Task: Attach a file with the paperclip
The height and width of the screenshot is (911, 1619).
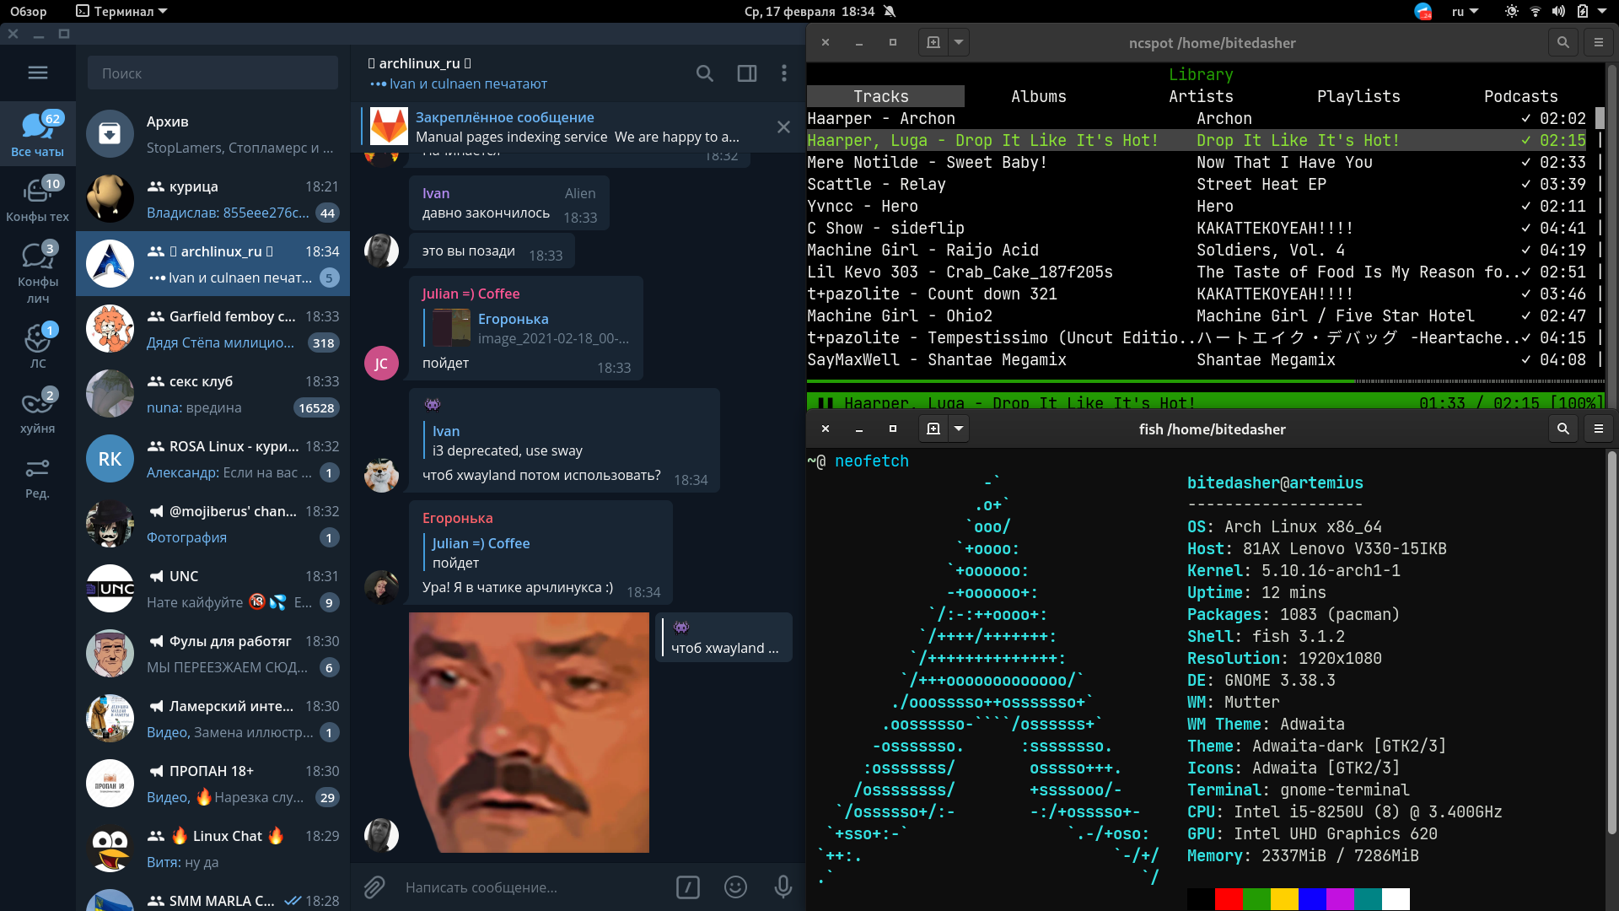Action: [x=374, y=887]
